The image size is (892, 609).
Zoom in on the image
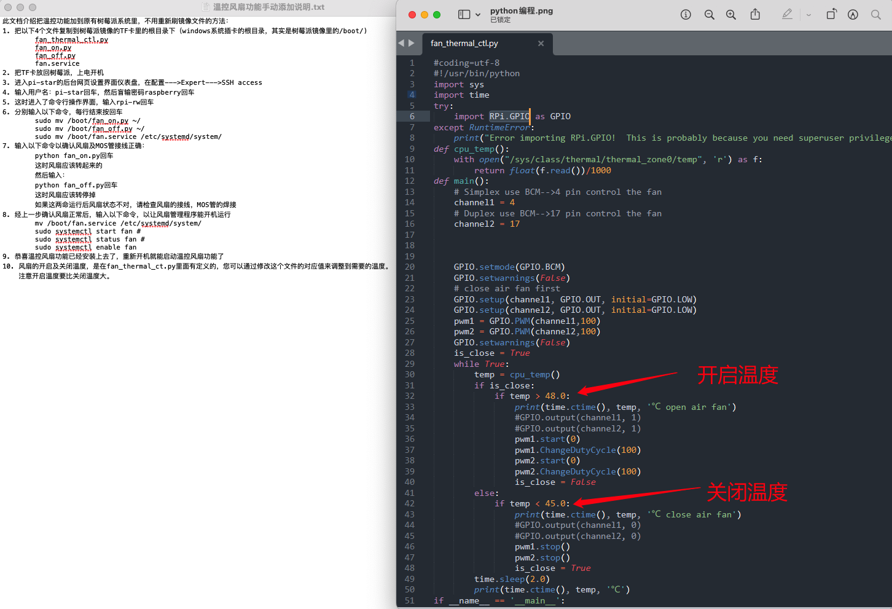731,15
